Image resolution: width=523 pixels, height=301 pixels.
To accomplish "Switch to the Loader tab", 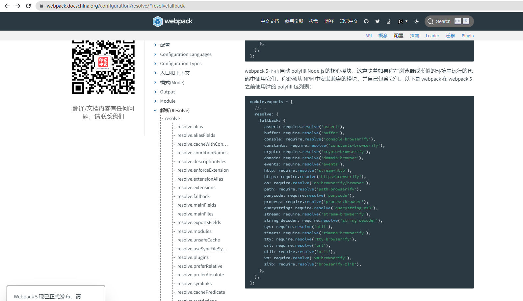I will (x=432, y=36).
